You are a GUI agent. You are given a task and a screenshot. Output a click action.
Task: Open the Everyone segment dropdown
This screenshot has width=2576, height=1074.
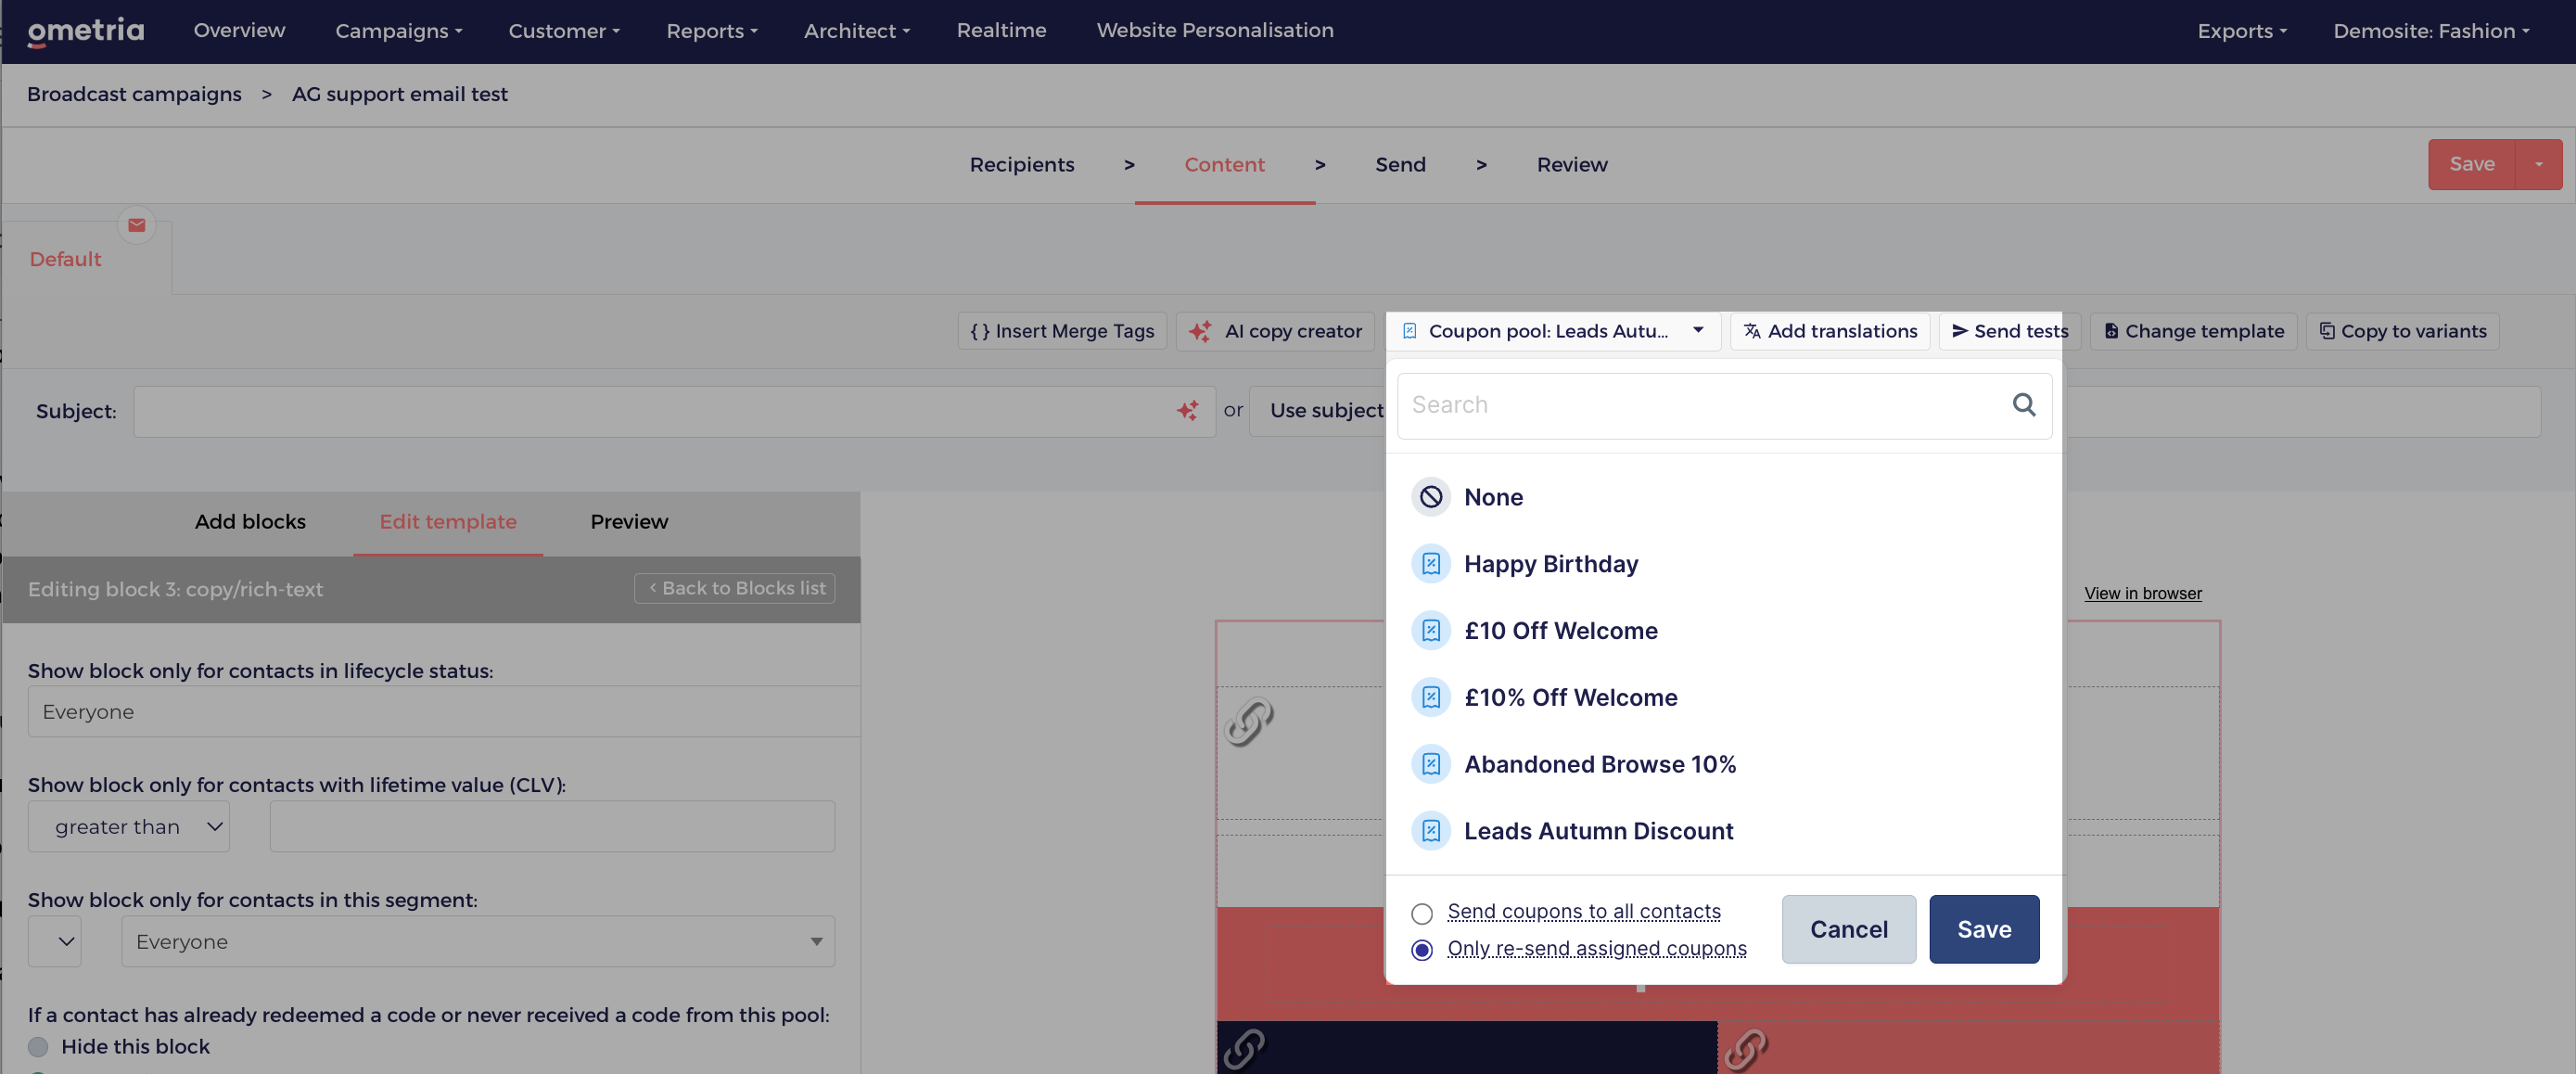click(478, 941)
